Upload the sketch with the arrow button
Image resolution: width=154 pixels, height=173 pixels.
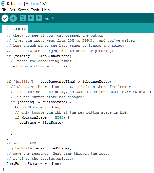click(13, 18)
